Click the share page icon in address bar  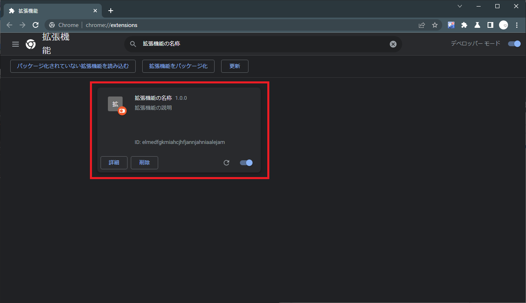pyautogui.click(x=422, y=25)
